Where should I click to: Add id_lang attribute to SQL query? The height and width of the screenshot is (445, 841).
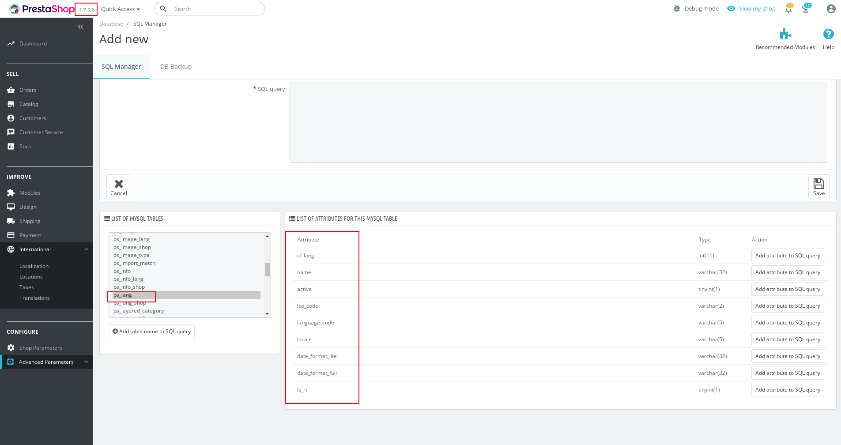pos(788,256)
